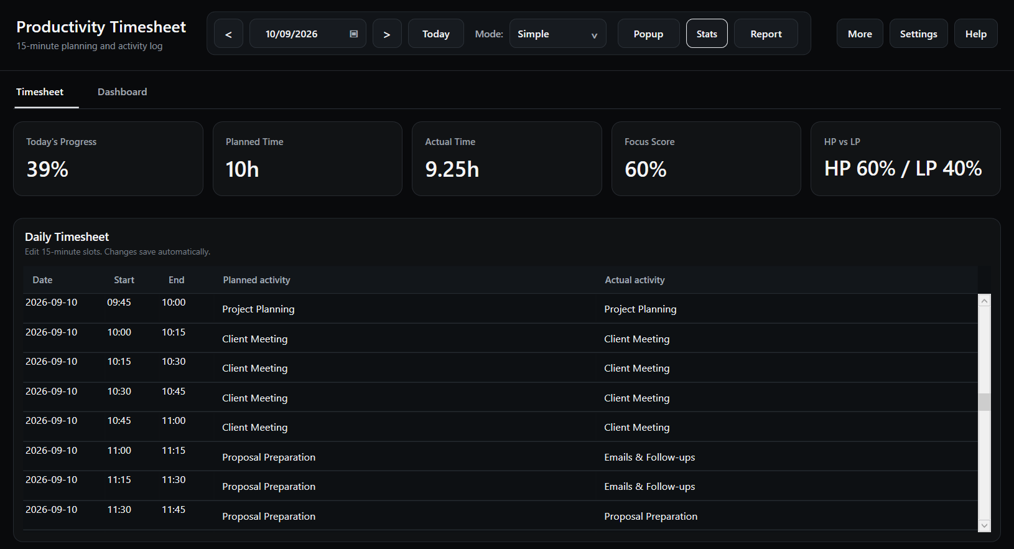Screen dimensions: 1014x549
Task: Expand the Mode dropdown showing Simple
Action: pyautogui.click(x=557, y=34)
